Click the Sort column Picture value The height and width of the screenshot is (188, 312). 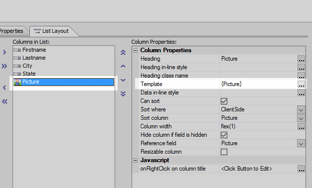click(258, 118)
